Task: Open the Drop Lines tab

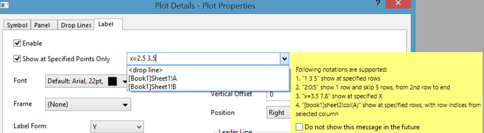Action: tap(76, 25)
